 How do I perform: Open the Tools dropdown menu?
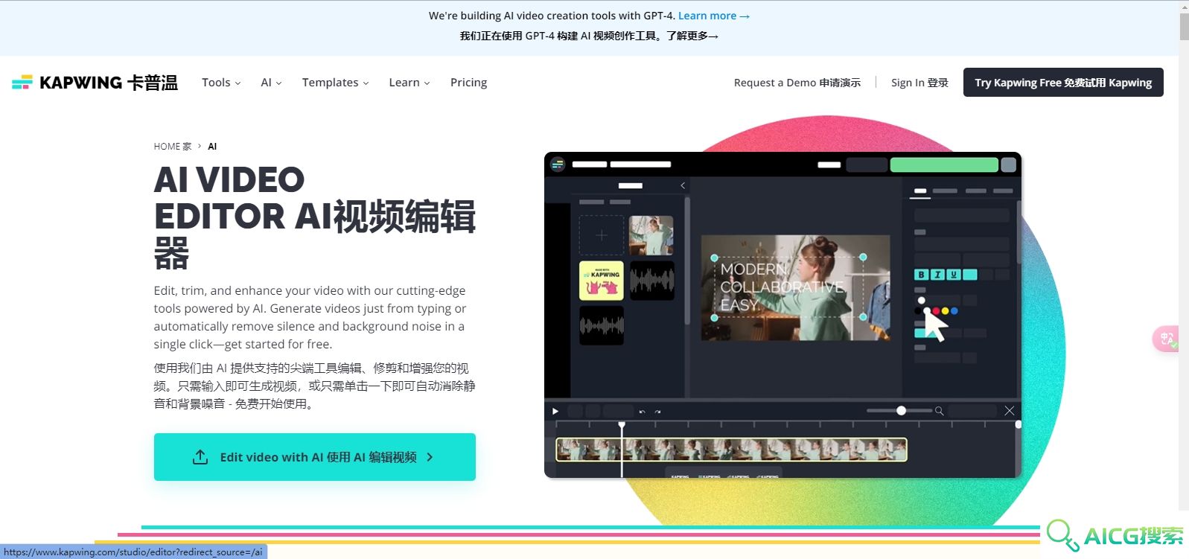pyautogui.click(x=221, y=83)
